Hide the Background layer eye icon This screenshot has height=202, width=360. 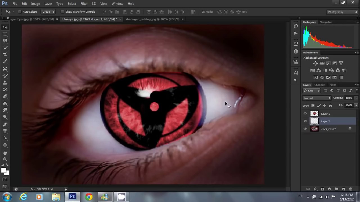[305, 129]
